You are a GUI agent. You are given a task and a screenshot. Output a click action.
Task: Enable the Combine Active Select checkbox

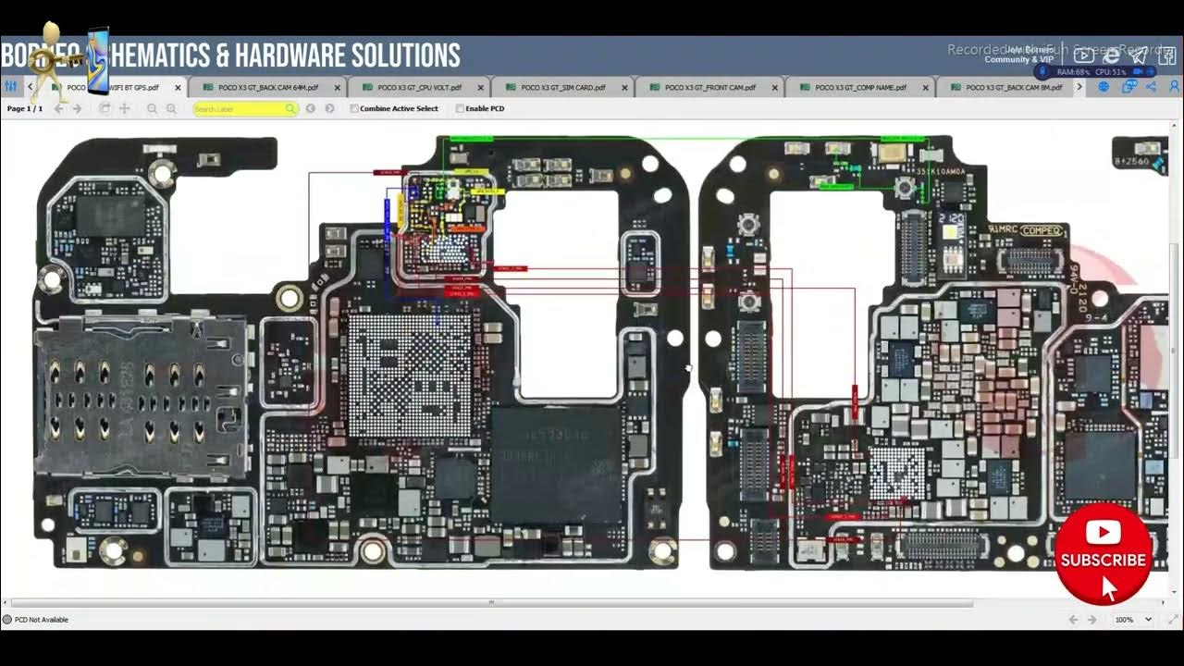(354, 108)
